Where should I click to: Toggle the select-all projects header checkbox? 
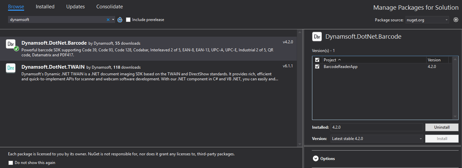click(x=317, y=60)
